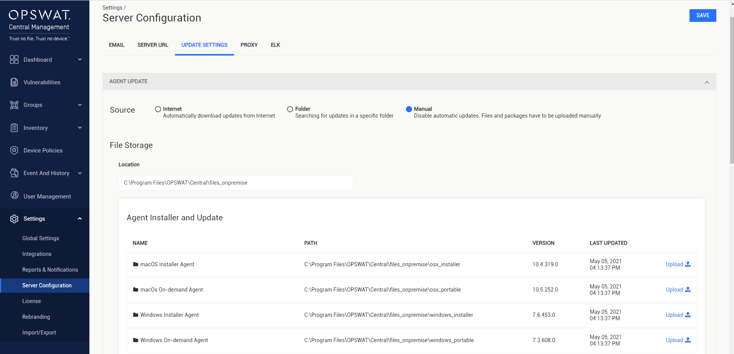Click the macOs On-demand Agent folder icon
Image resolution: width=734 pixels, height=354 pixels.
pos(135,290)
